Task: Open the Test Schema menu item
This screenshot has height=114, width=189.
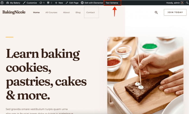Action: 112,3
